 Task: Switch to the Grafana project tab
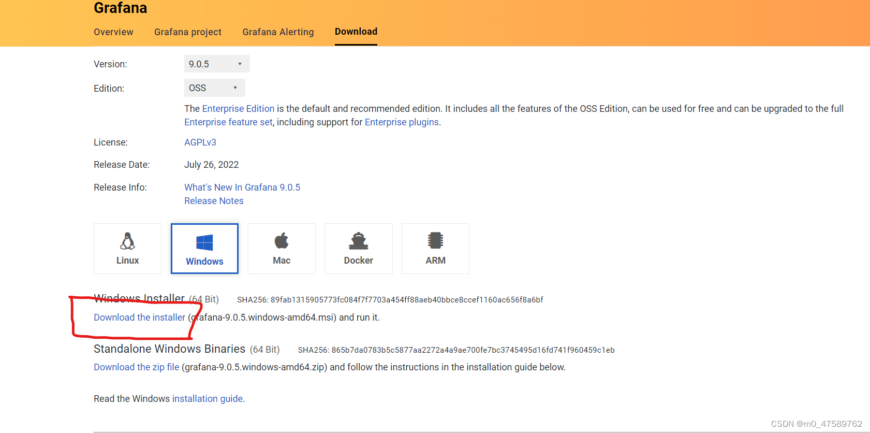(x=188, y=32)
